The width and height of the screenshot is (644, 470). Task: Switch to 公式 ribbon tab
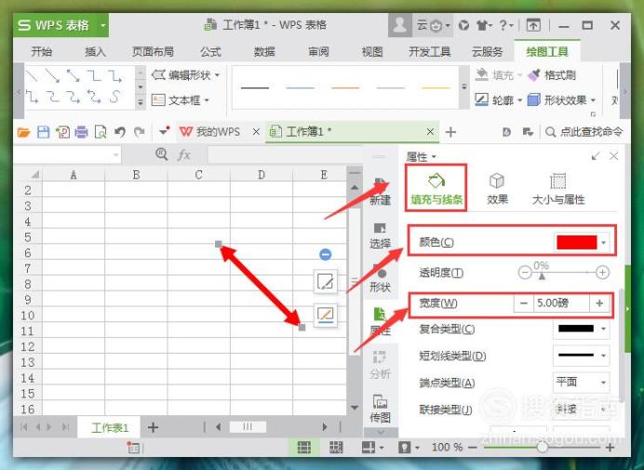click(210, 52)
